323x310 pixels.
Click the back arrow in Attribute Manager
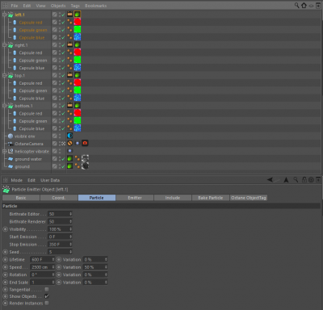click(x=270, y=179)
